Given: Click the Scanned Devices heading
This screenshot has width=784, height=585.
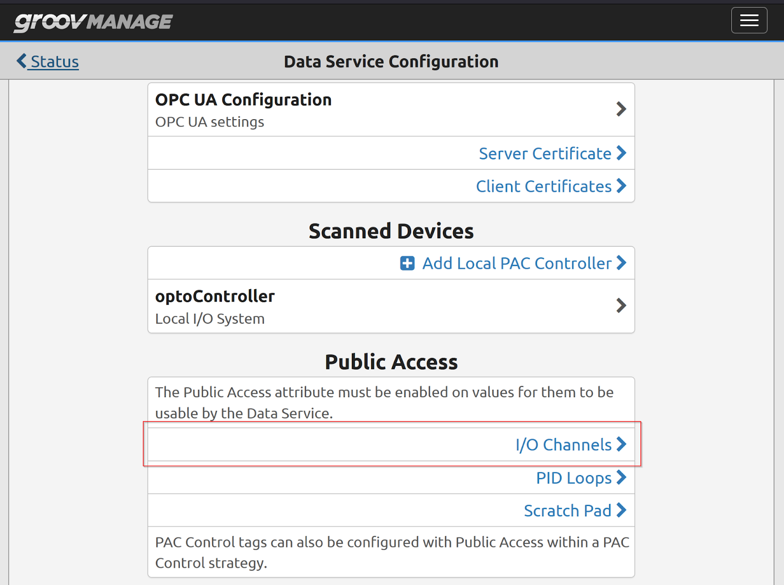Looking at the screenshot, I should (x=391, y=231).
